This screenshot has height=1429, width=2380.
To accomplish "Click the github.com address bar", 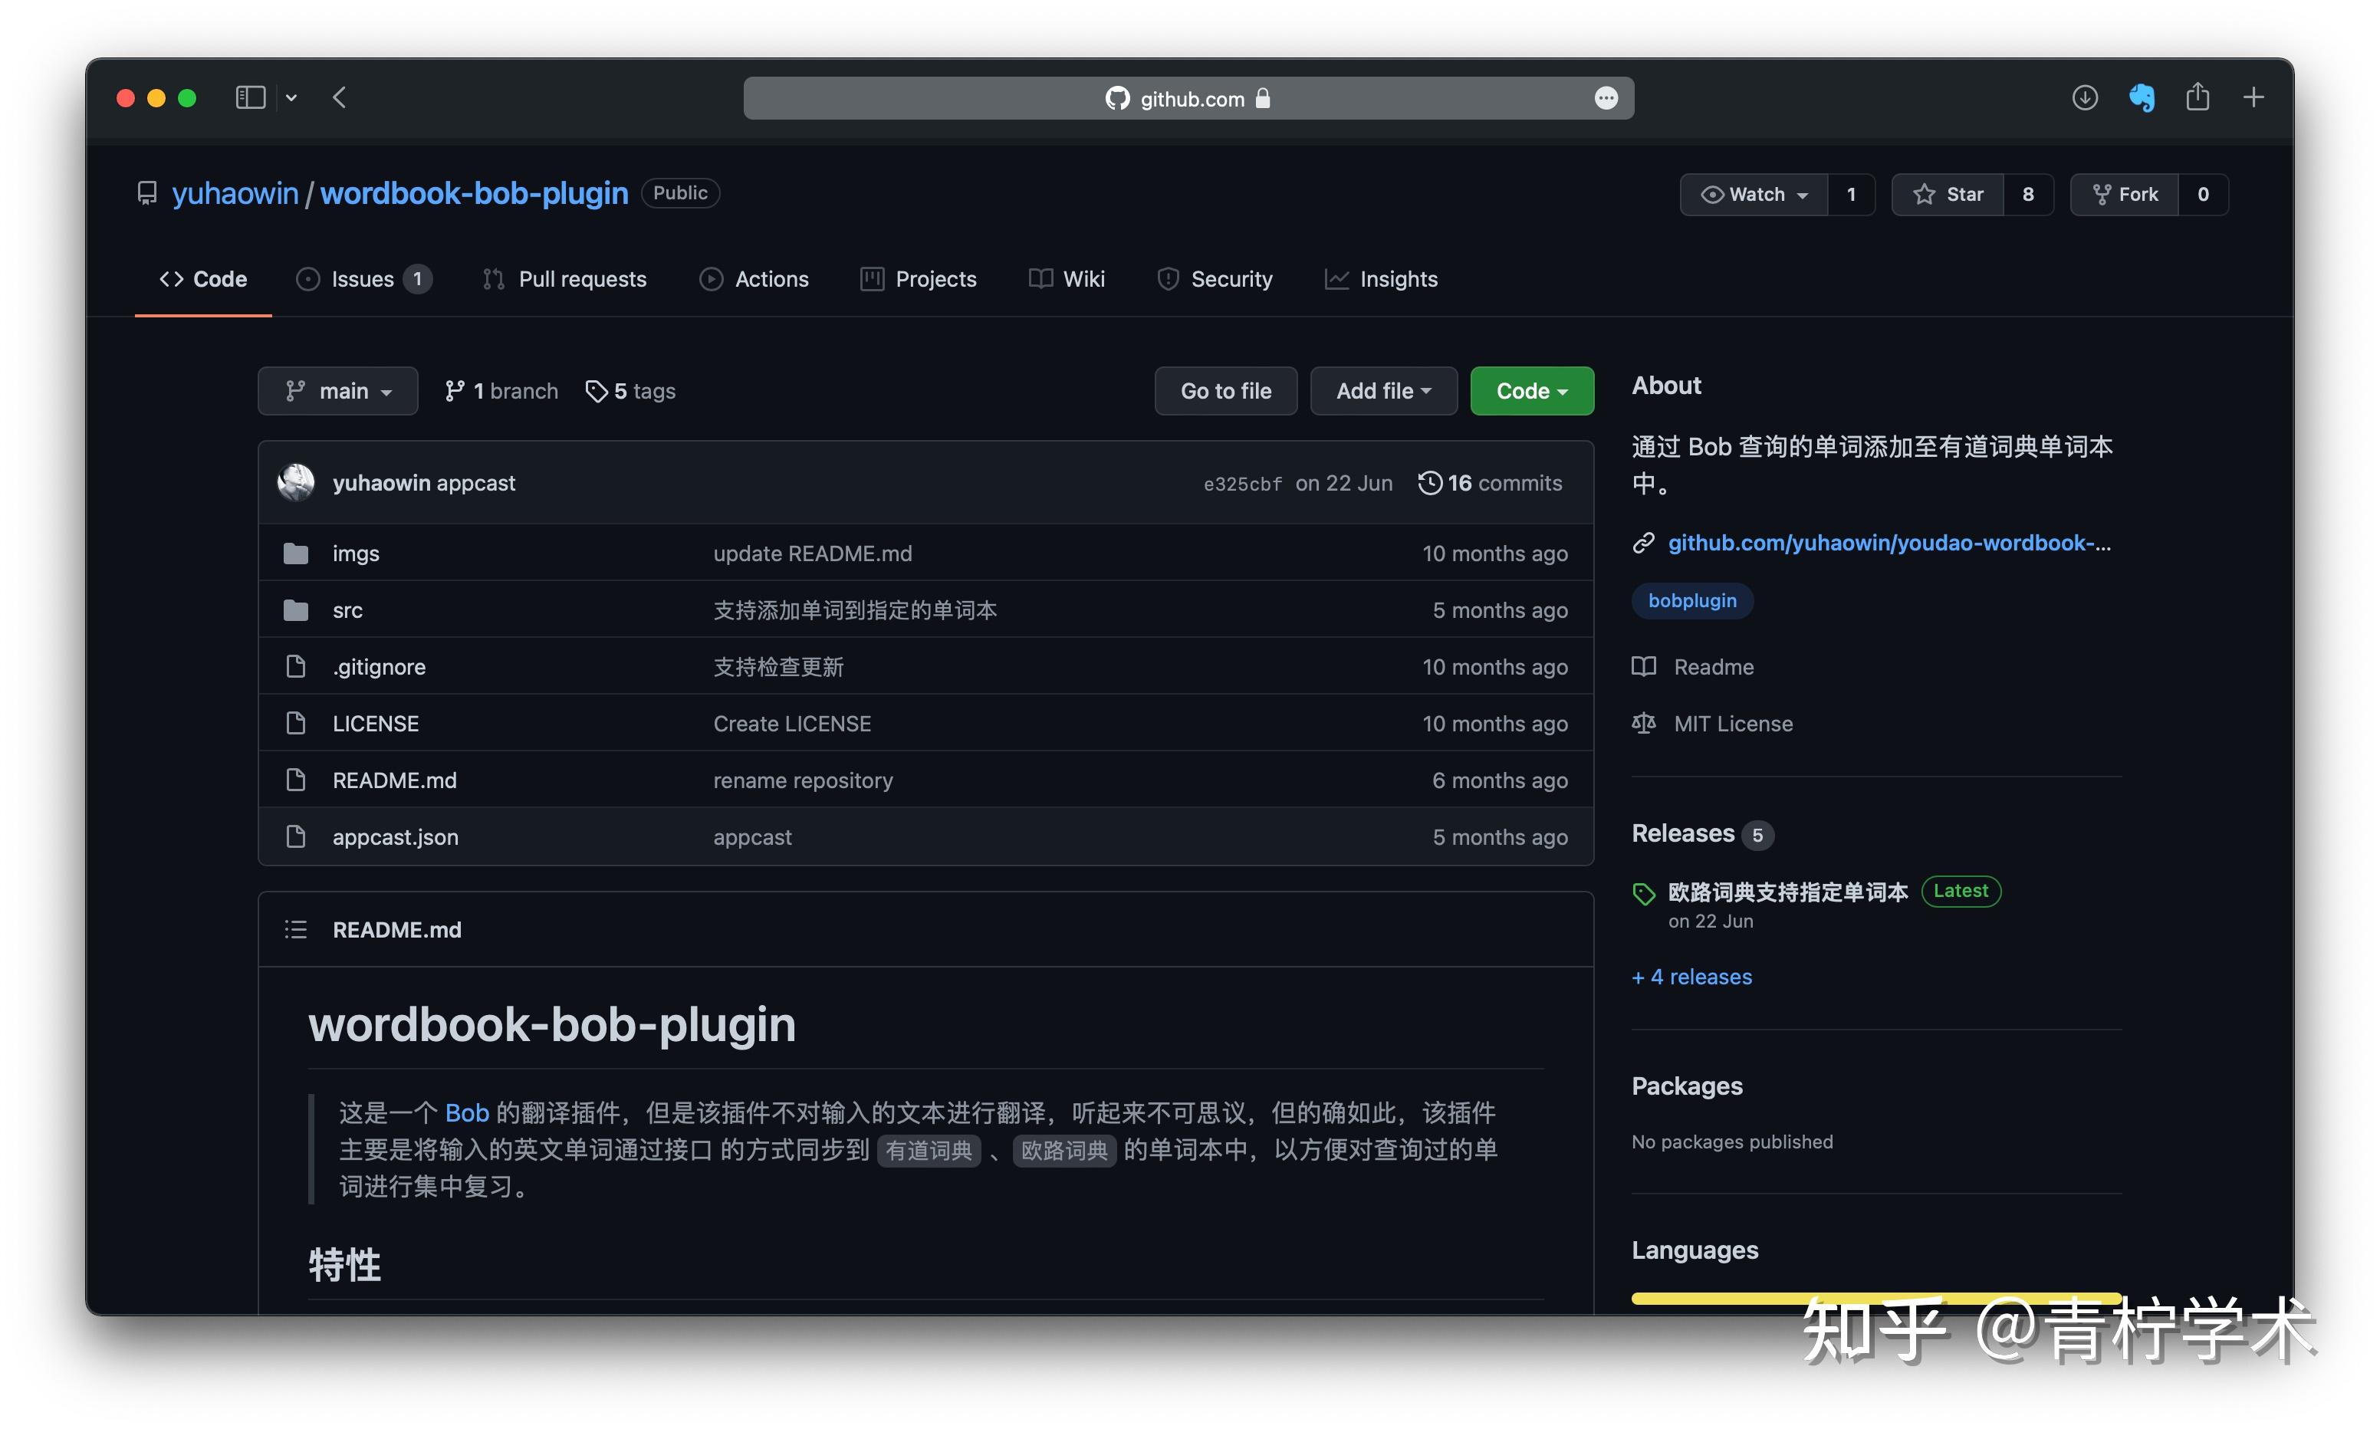I will (x=1188, y=97).
